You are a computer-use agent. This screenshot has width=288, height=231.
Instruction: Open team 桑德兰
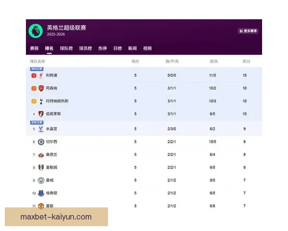[x=52, y=154]
